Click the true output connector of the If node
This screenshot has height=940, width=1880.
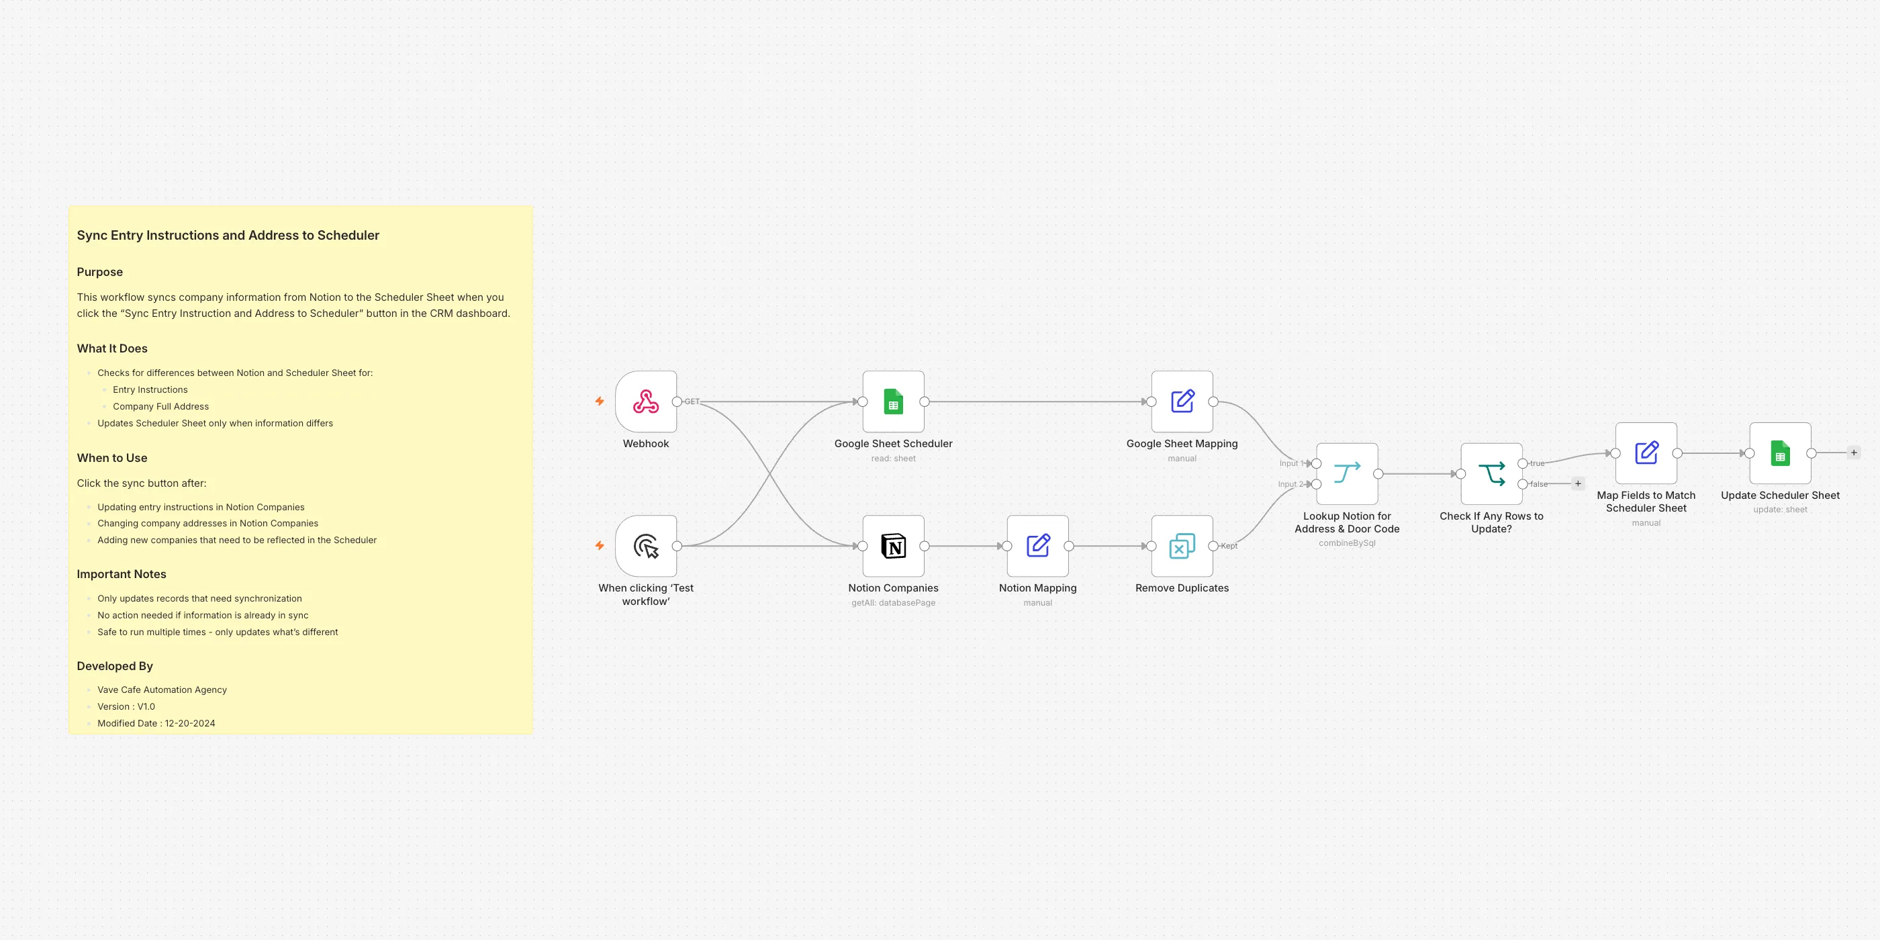[1523, 463]
